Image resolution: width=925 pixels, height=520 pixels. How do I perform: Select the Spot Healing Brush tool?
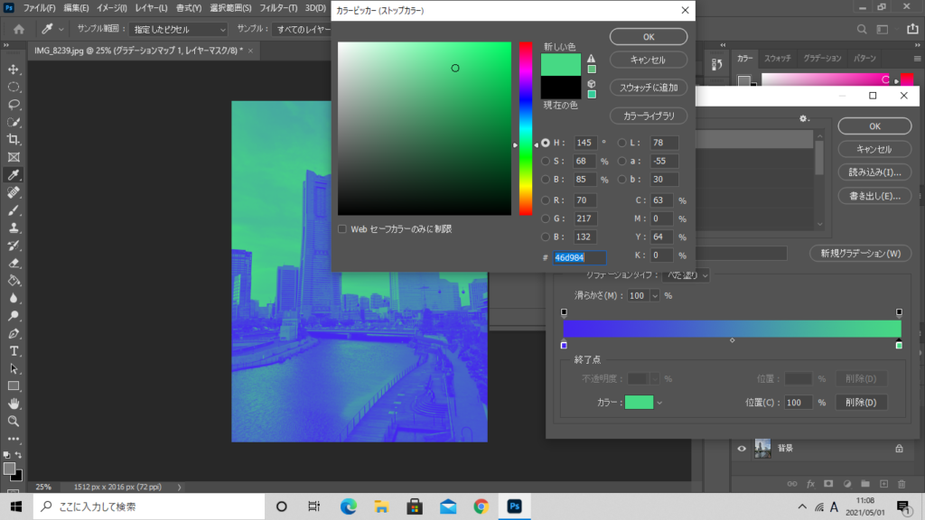(x=13, y=193)
